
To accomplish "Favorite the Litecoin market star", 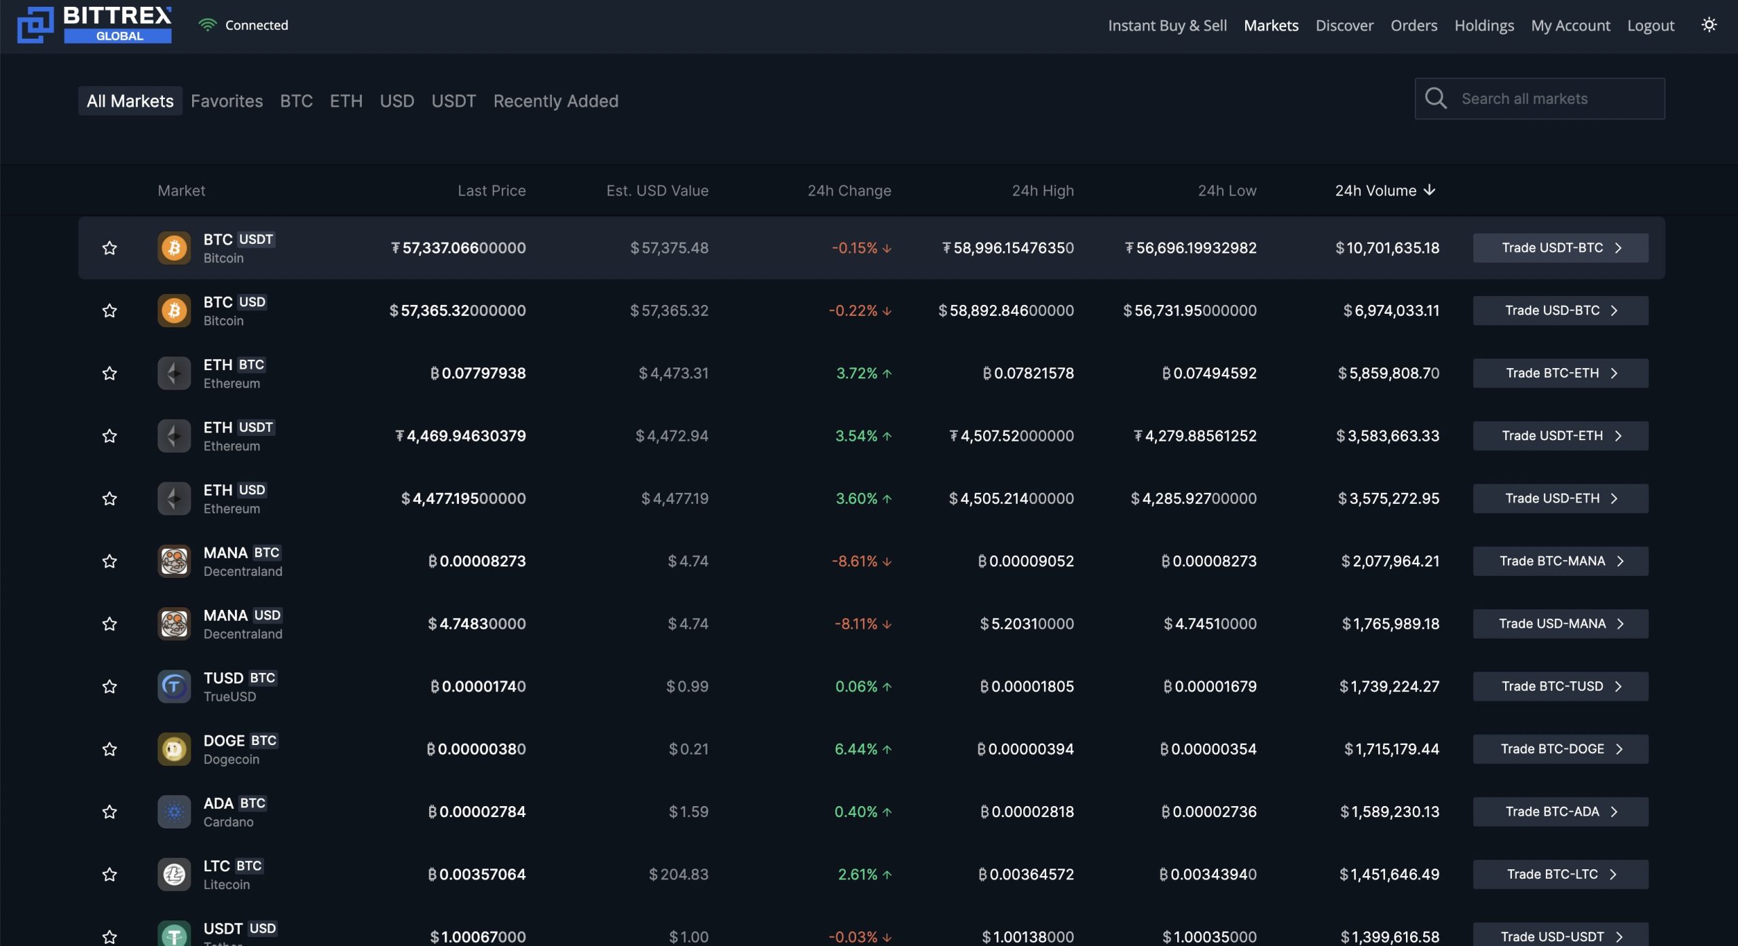I will [x=109, y=874].
